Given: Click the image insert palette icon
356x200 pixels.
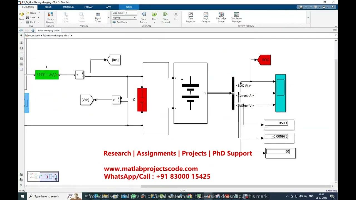Looking at the screenshot, I should coord(21,64).
